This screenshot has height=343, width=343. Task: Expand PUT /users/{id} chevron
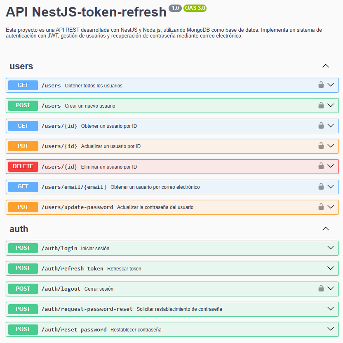point(331,146)
